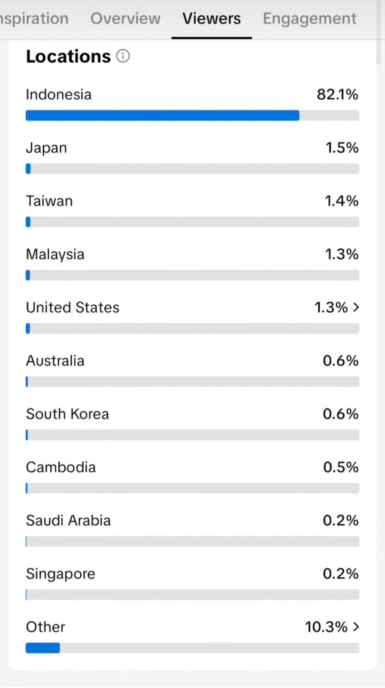
Task: Tap the Taiwan location label
Action: pos(49,201)
